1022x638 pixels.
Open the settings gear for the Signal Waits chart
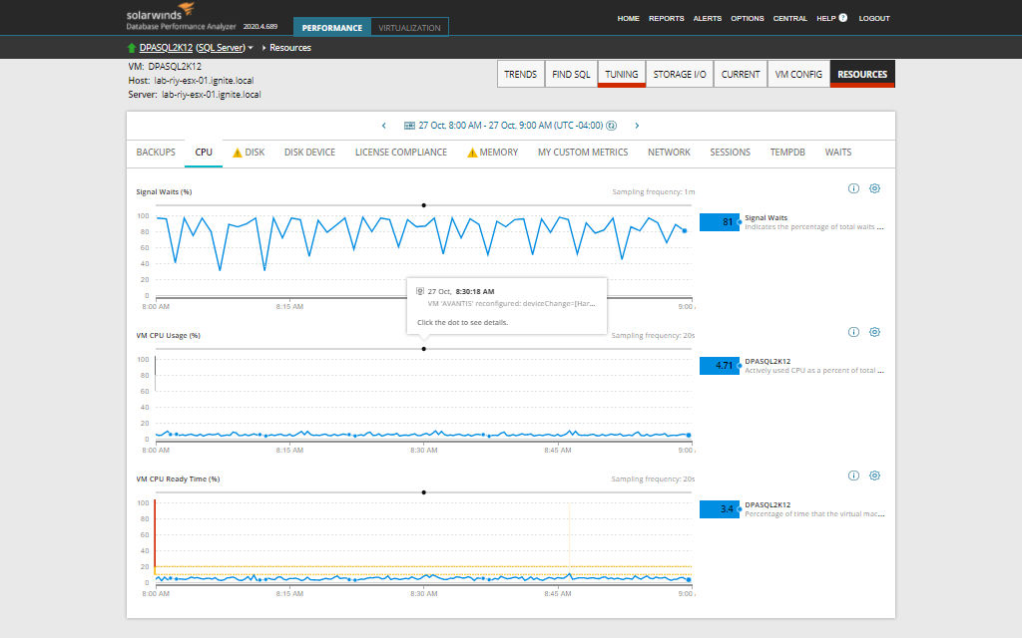point(875,188)
